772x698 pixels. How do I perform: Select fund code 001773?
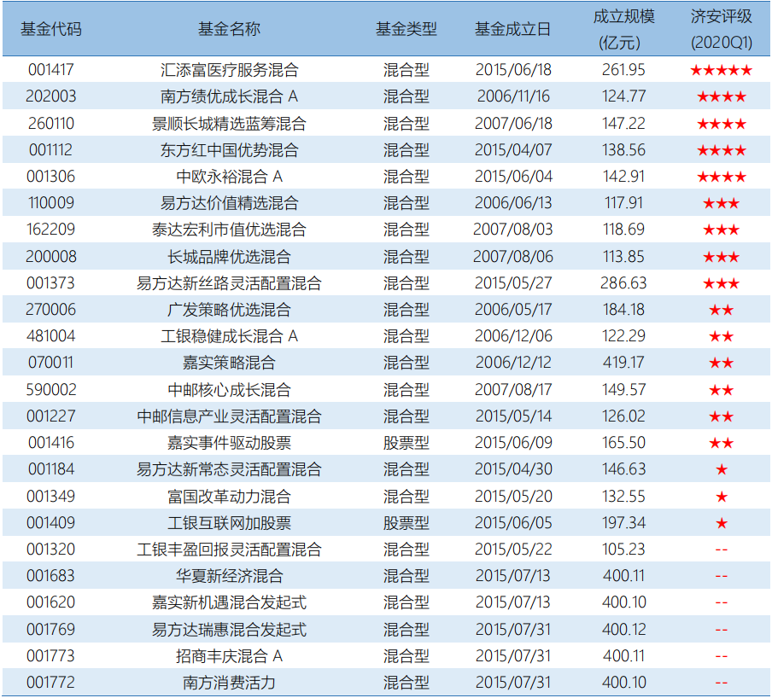(x=50, y=655)
